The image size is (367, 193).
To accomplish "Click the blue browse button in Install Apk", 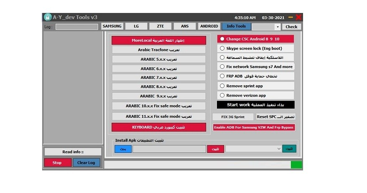I will (123, 149).
